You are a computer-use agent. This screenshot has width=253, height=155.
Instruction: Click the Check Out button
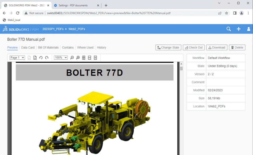coord(194,48)
